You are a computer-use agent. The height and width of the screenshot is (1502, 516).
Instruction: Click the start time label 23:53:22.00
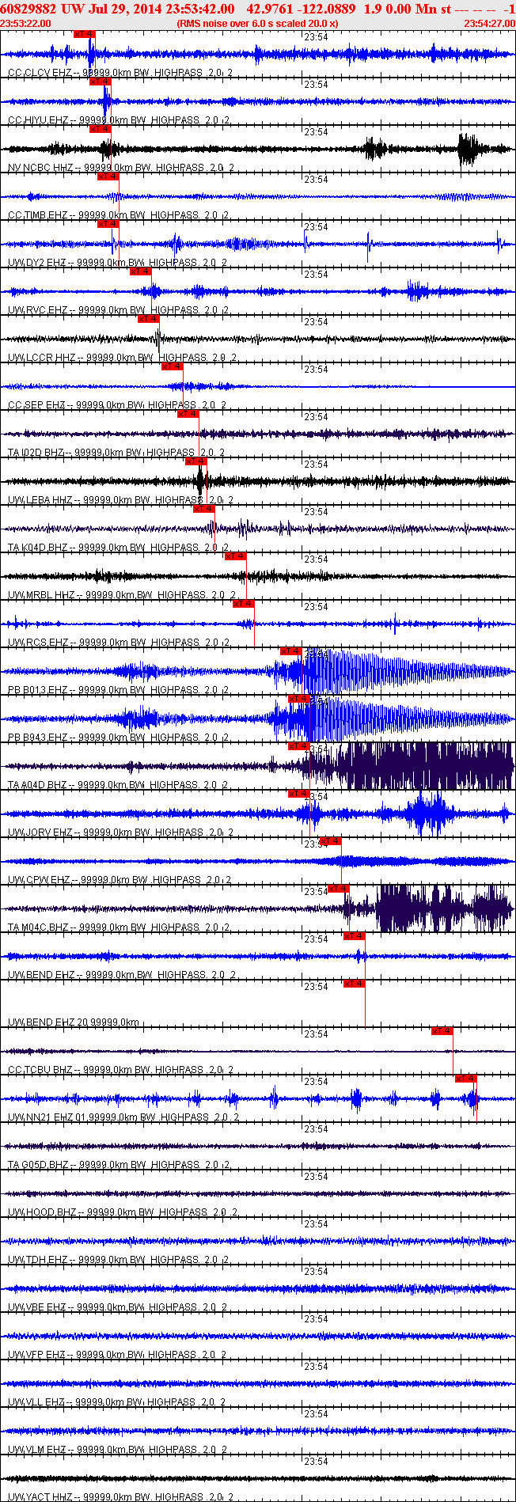pyautogui.click(x=26, y=24)
